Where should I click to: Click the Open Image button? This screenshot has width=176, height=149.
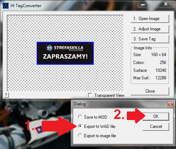coord(150,19)
